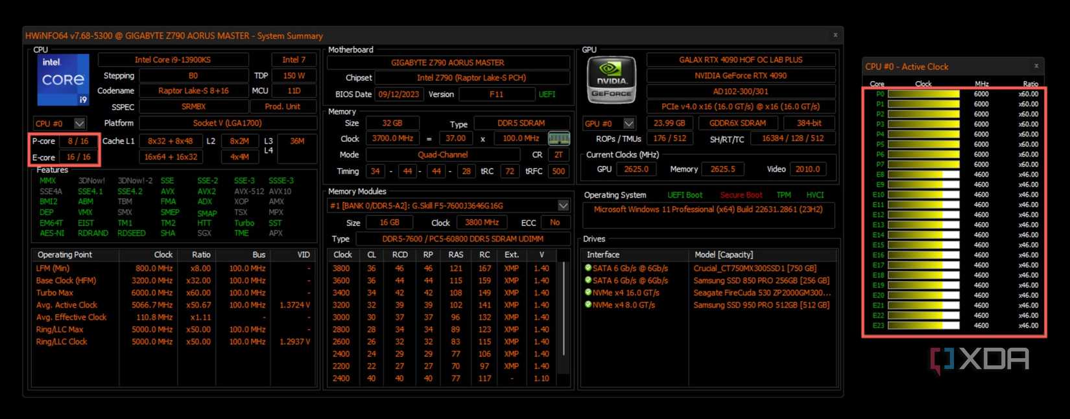Click the 2010.0 Video clock value
Screen dimensions: 1070x419
pyautogui.click(x=807, y=169)
